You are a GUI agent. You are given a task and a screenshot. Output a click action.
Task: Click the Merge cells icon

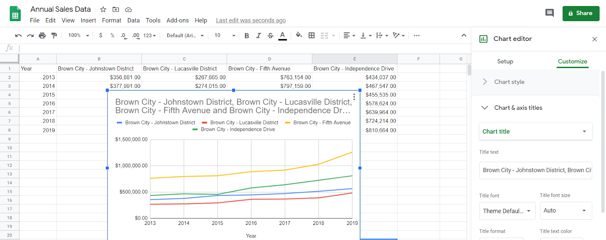click(325, 35)
